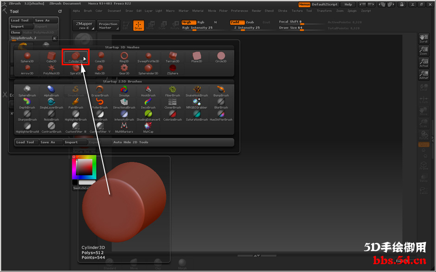Open the Document menu

pyautogui.click(x=114, y=11)
